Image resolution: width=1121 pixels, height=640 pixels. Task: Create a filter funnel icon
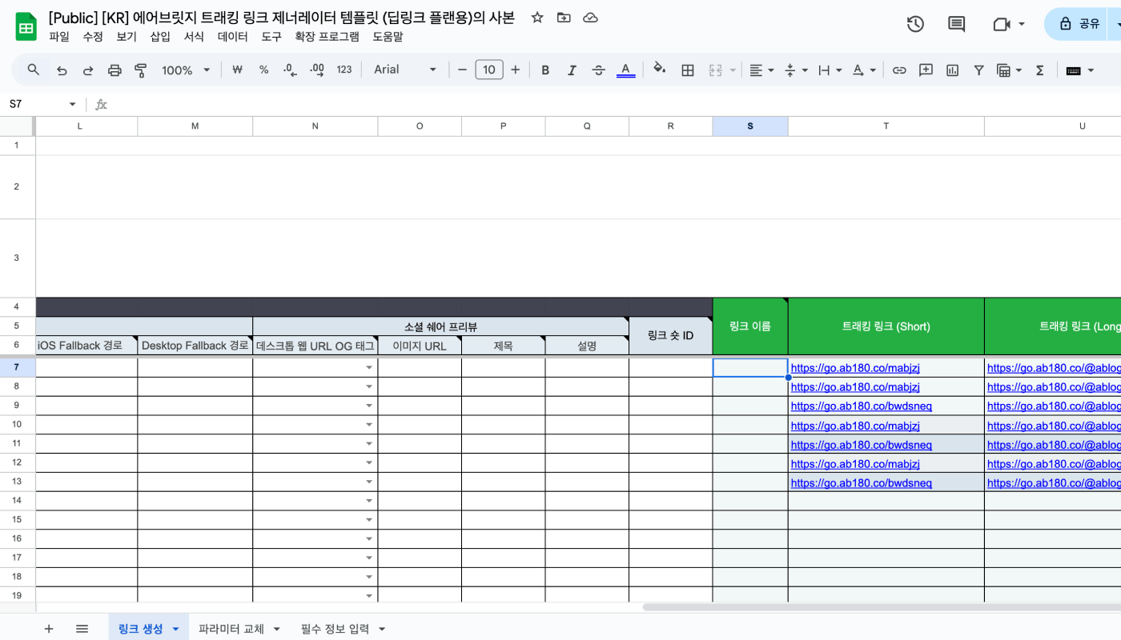point(978,70)
